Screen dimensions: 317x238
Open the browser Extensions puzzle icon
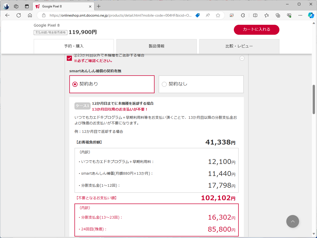tap(243, 15)
